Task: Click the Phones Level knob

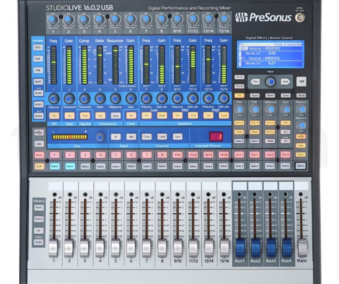Action: click(301, 109)
